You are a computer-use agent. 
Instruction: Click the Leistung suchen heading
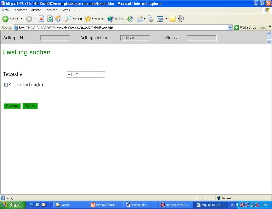coord(27,52)
